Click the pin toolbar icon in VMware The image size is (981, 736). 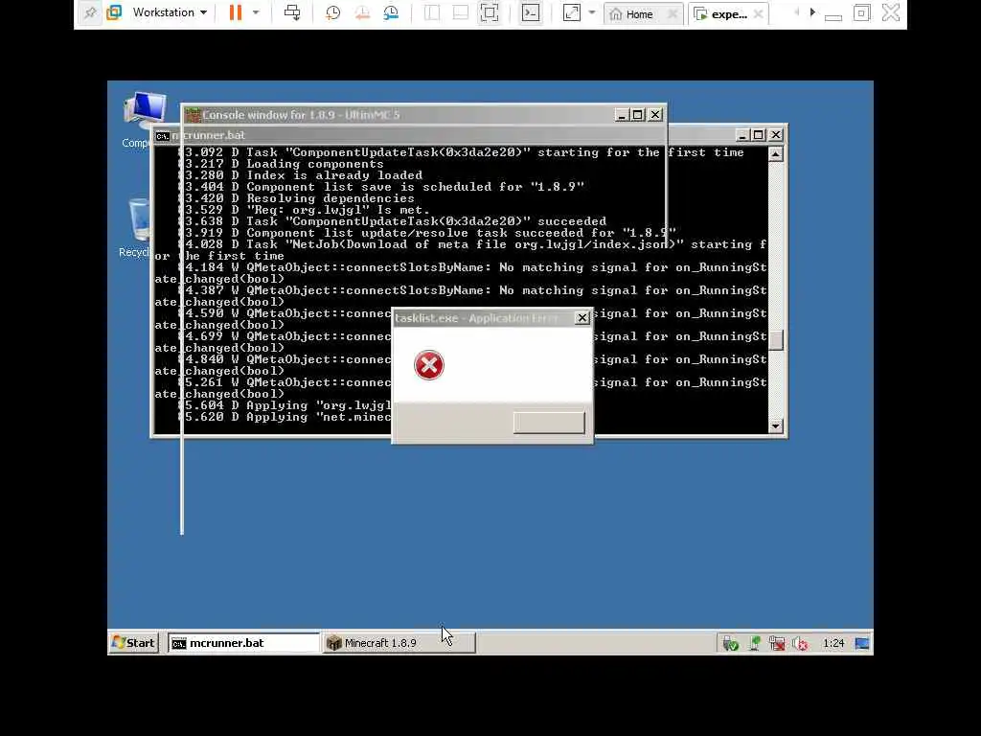pos(90,13)
